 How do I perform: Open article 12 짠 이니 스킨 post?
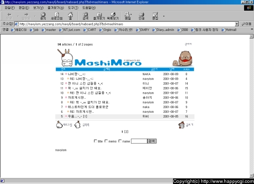(85, 83)
